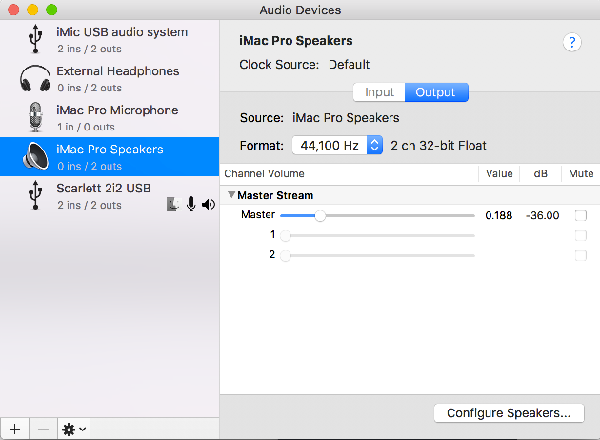Add a new device with plus button
Image resolution: width=600 pixels, height=440 pixels.
(x=14, y=429)
